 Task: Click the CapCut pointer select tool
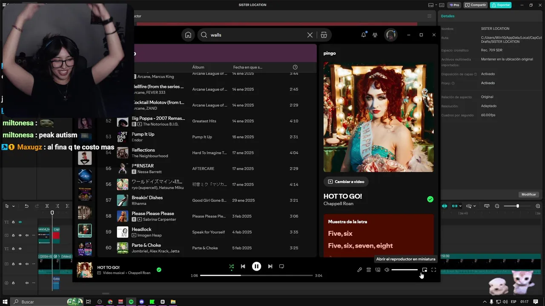point(7,206)
